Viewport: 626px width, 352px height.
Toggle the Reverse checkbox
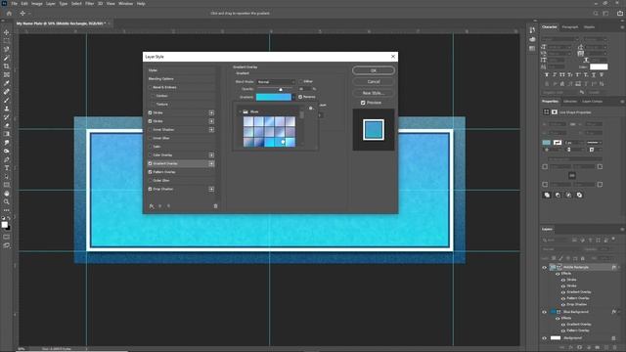click(300, 97)
